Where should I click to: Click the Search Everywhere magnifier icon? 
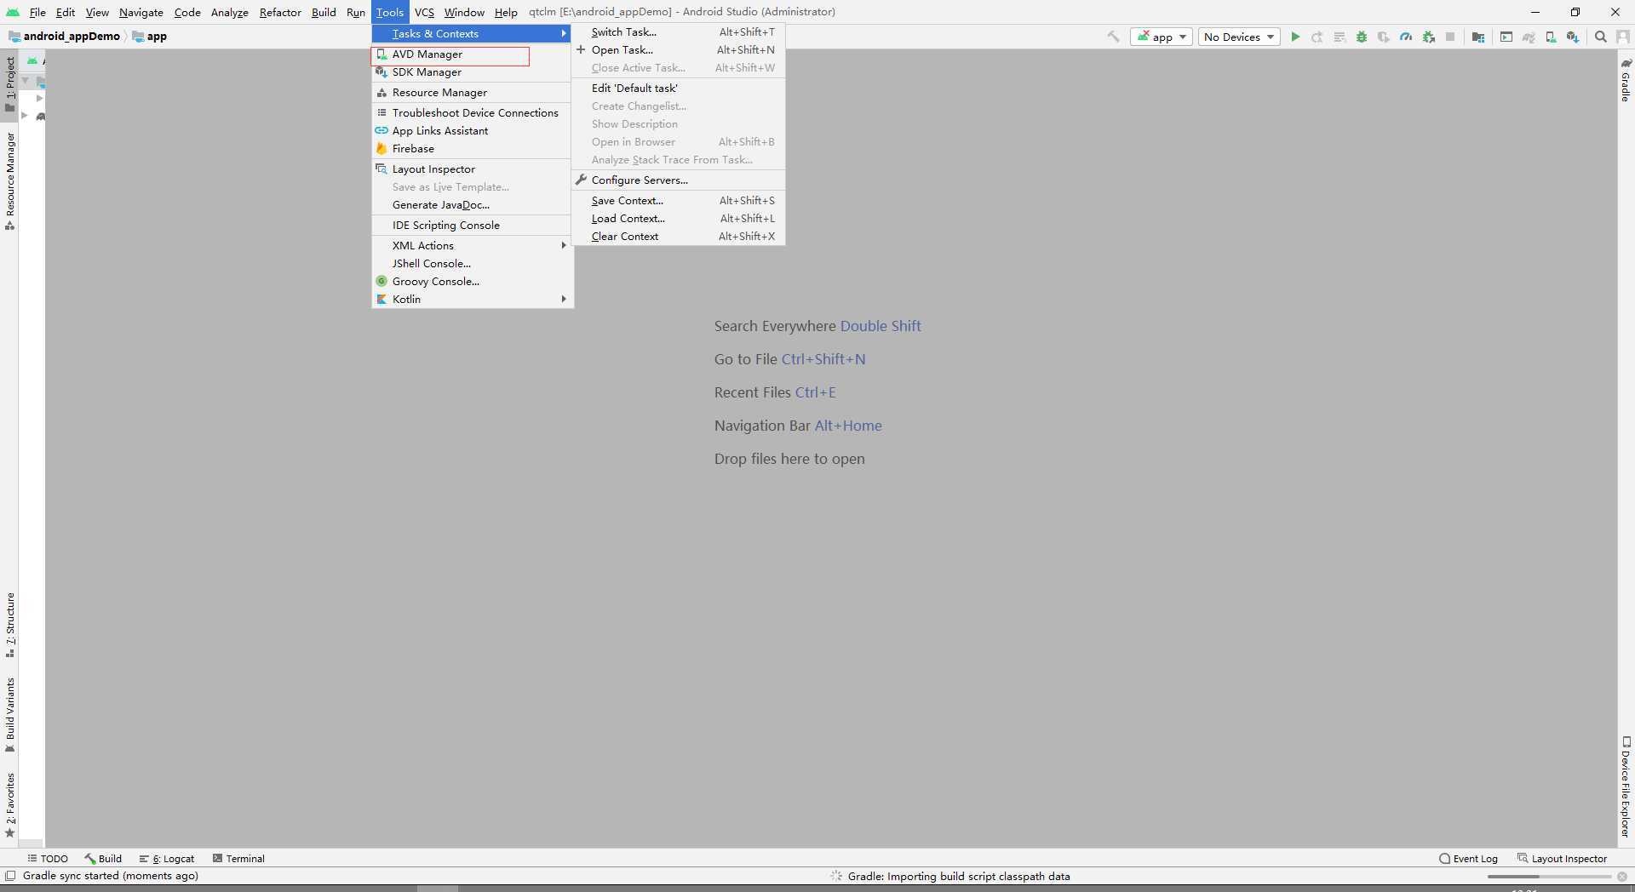pos(1601,37)
